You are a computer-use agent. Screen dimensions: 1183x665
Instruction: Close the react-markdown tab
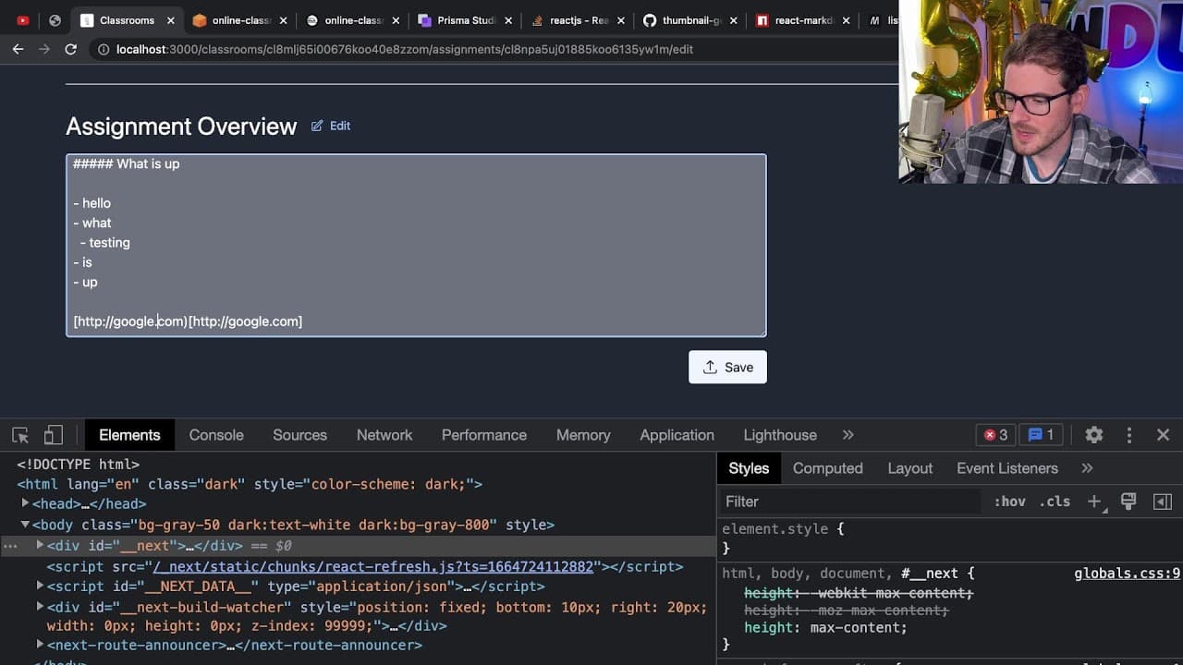point(847,20)
